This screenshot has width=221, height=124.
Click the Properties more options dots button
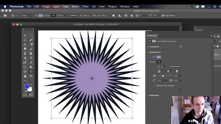[180, 90]
